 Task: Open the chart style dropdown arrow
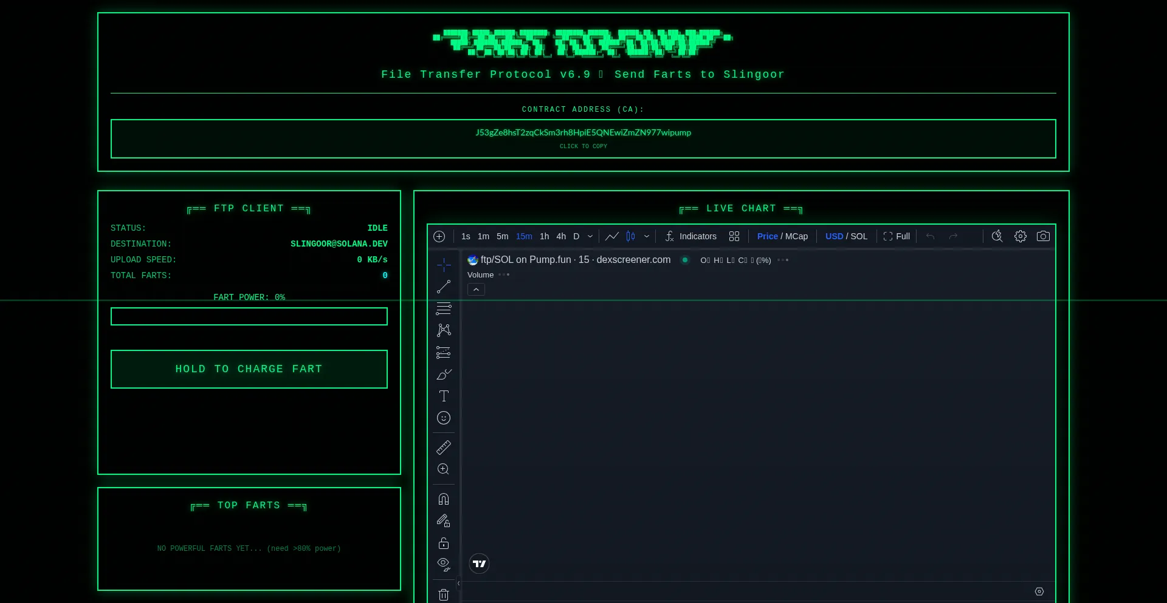[647, 236]
